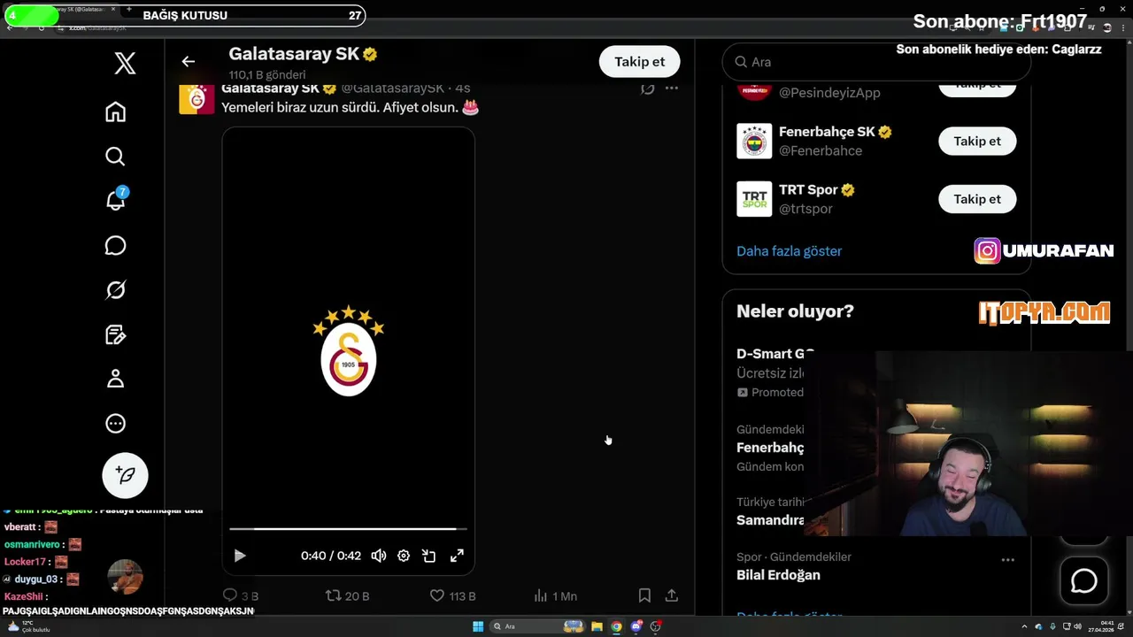This screenshot has height=637, width=1133.
Task: Open the Bilal Erdoğan trending topic
Action: [778, 575]
